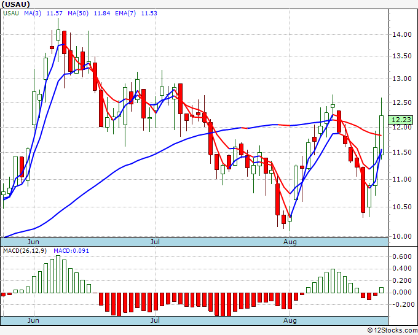418x335 pixels.
Task: Click the 0.200 MACD axis label
Action: point(402,280)
